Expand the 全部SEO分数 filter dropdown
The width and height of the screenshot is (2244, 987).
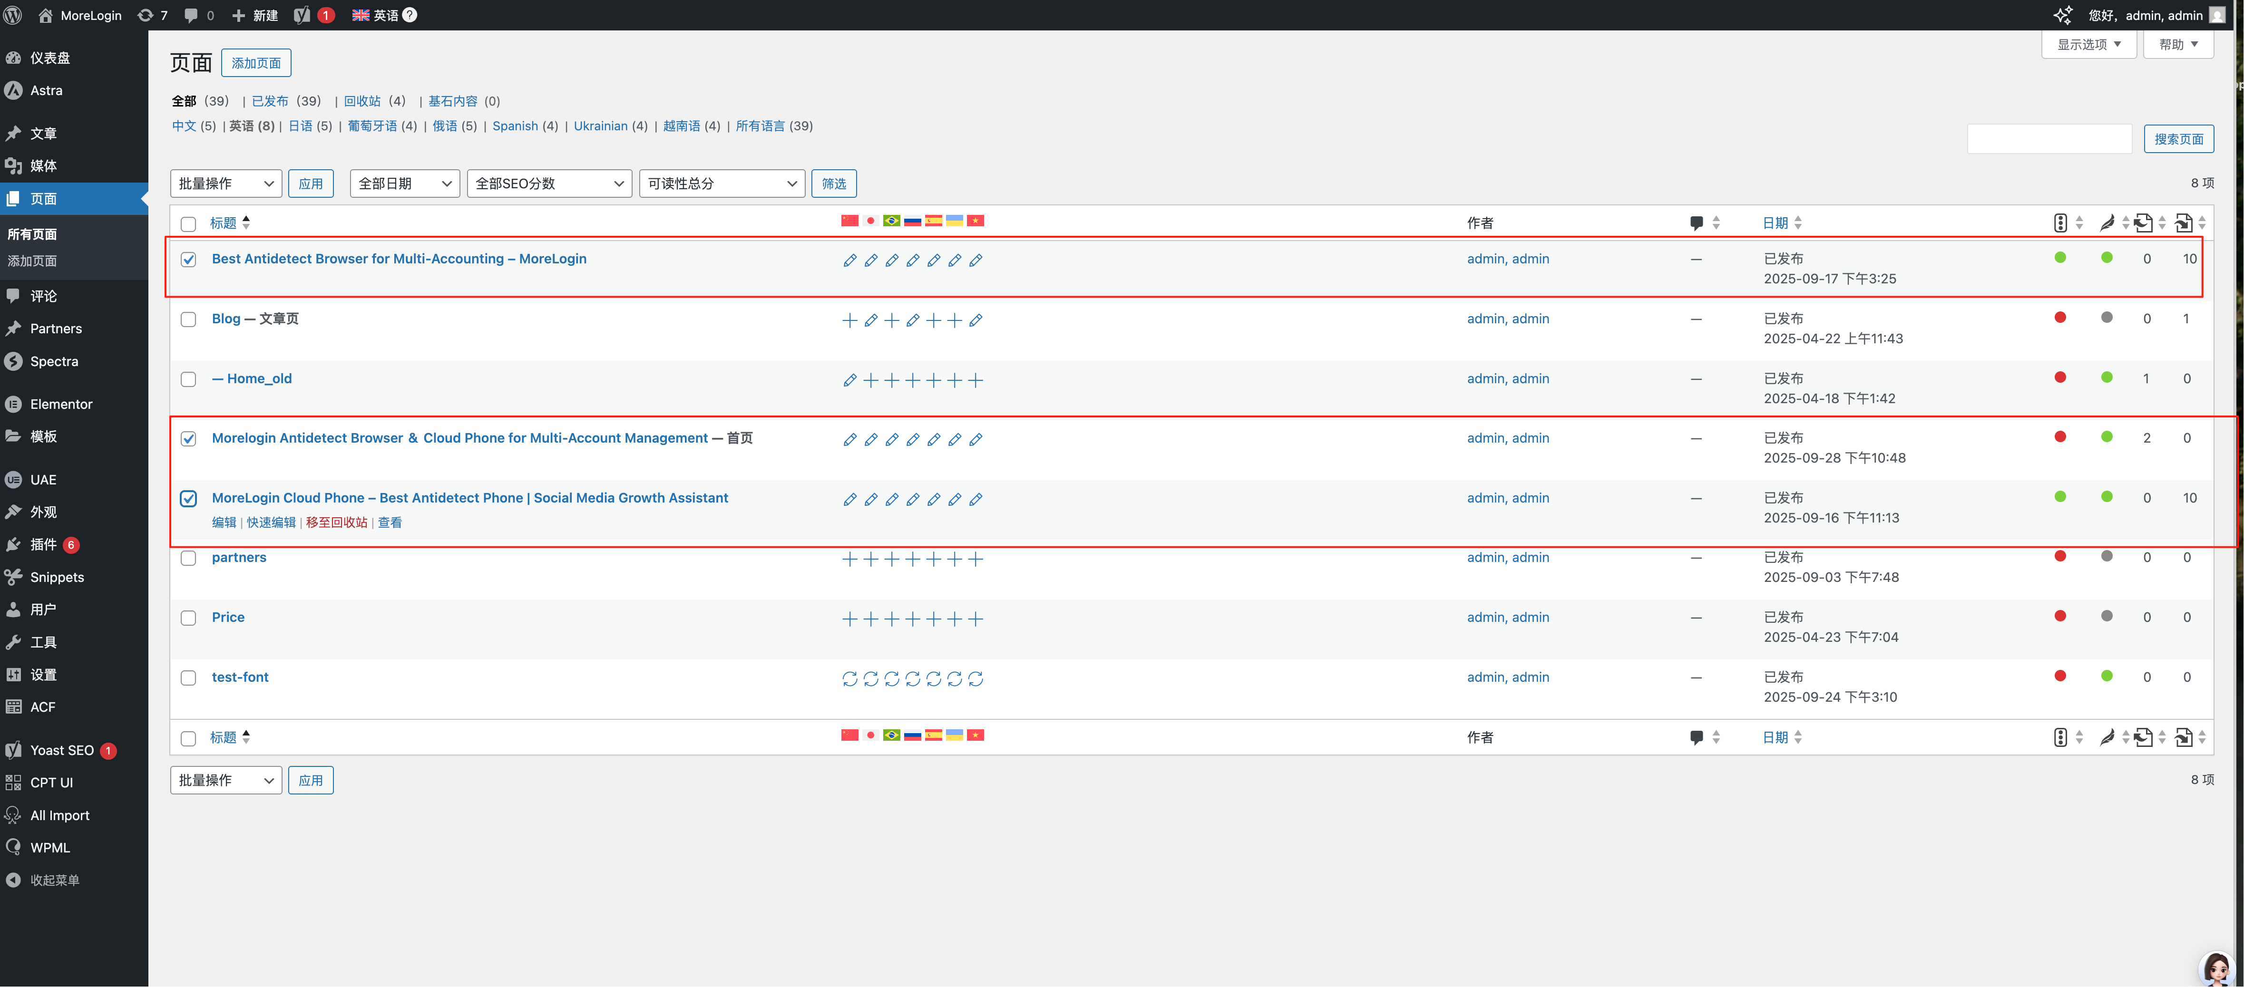coord(549,183)
